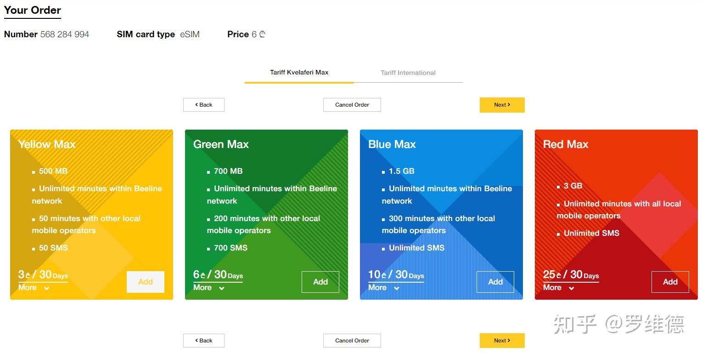Switch to Tariff International tab
The width and height of the screenshot is (702, 353).
click(408, 73)
